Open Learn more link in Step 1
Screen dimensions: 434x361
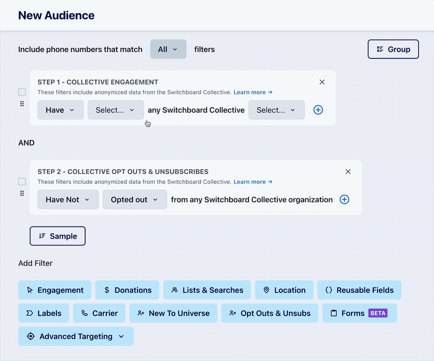(x=253, y=92)
